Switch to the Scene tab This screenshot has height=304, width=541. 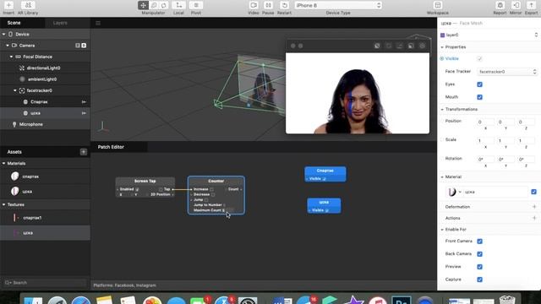[x=14, y=23]
